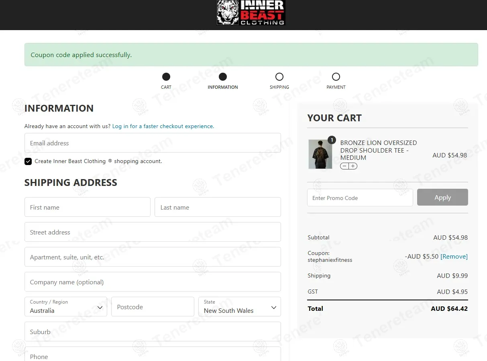Focus the First name field
487x361 pixels.
[88, 207]
